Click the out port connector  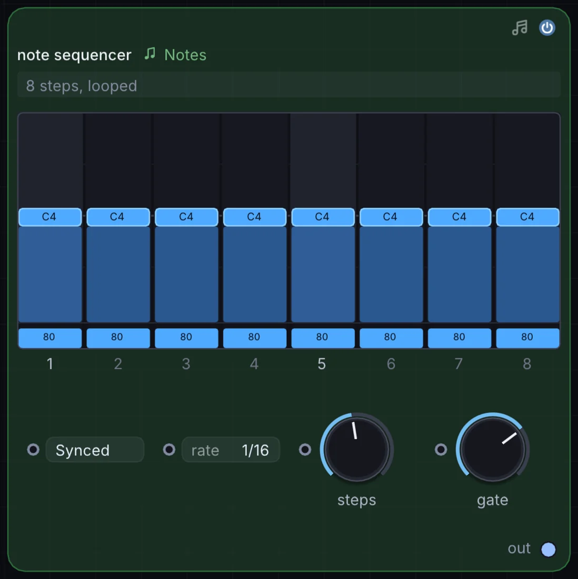click(548, 549)
